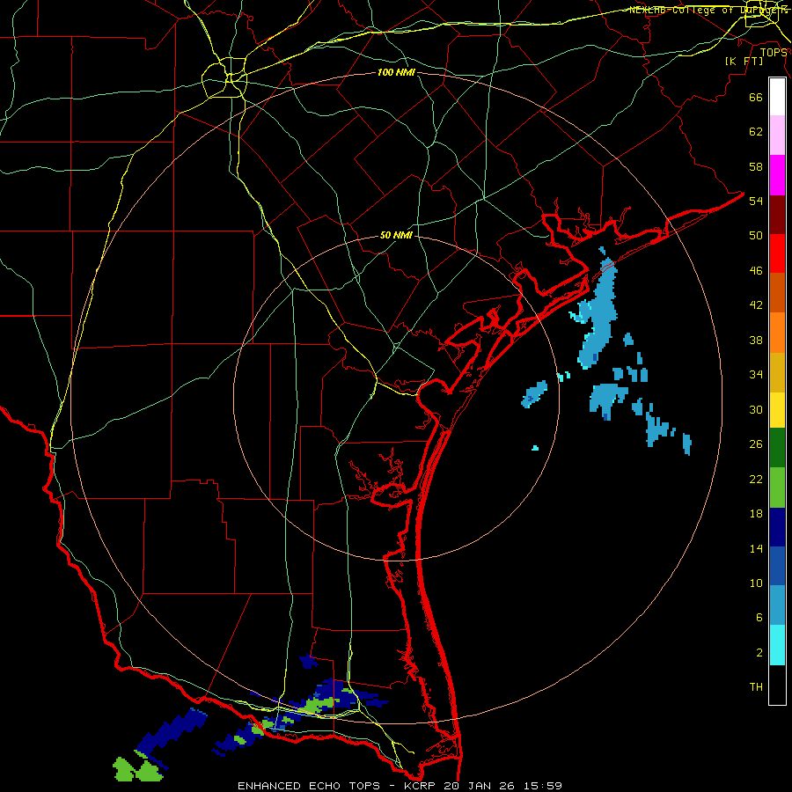Click the medium blue legend swatch
The image size is (792, 792).
pos(777,566)
